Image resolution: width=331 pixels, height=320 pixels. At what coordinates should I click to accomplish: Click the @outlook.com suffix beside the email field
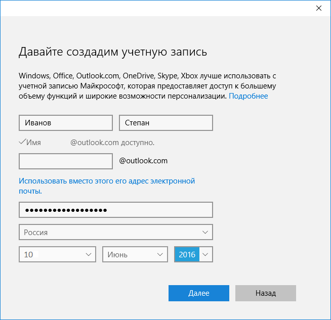(143, 161)
